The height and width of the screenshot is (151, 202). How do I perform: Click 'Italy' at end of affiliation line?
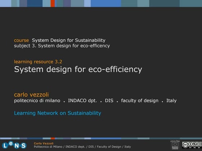171,101
